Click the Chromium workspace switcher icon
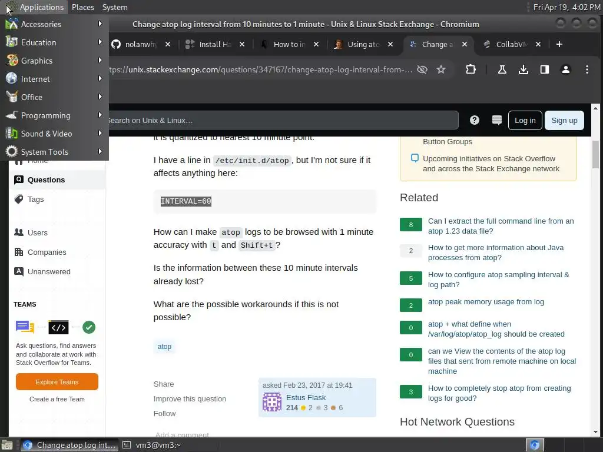Viewport: 603px width, 452px height. (x=535, y=445)
